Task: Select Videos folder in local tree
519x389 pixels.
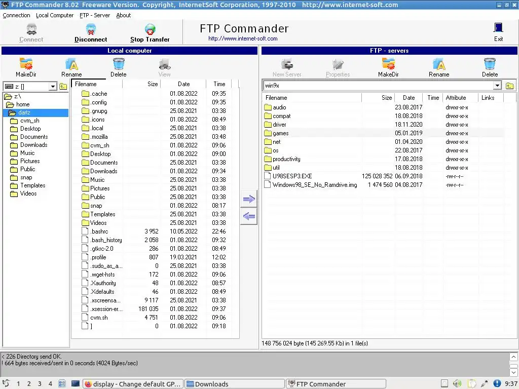Action: pos(28,193)
